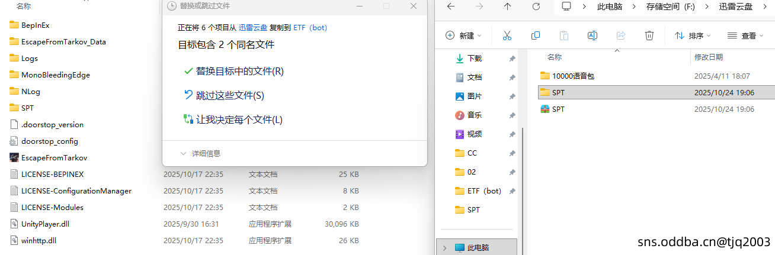775x255 pixels.
Task: Select 让我决定每个文件(L) option
Action: 239,120
